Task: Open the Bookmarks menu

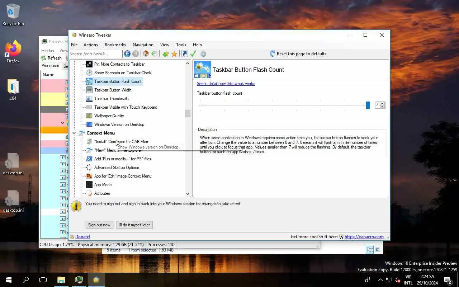Action: pos(115,45)
